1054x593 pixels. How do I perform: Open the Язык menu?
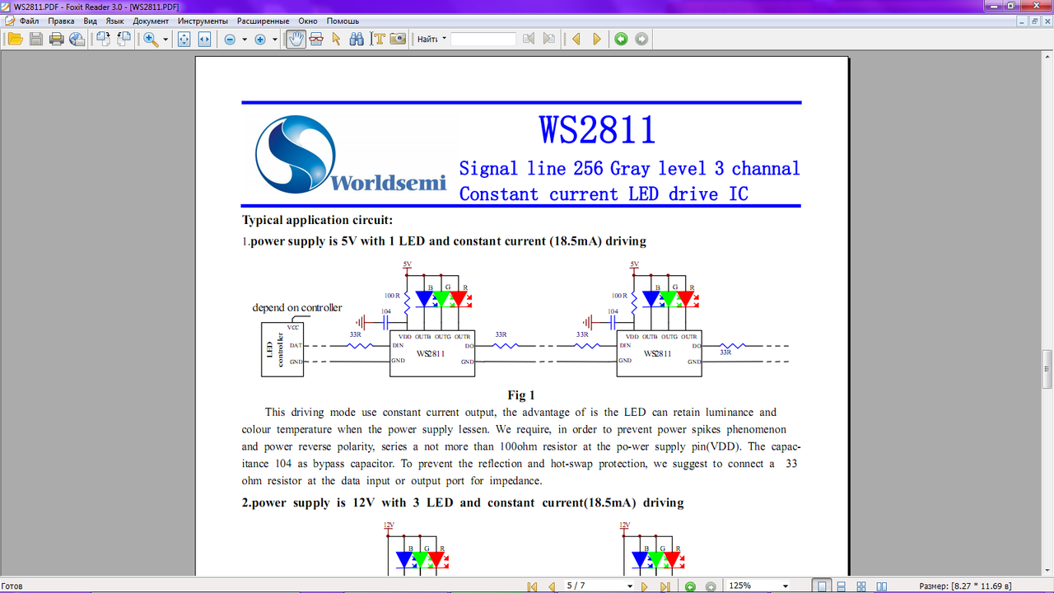pos(115,21)
